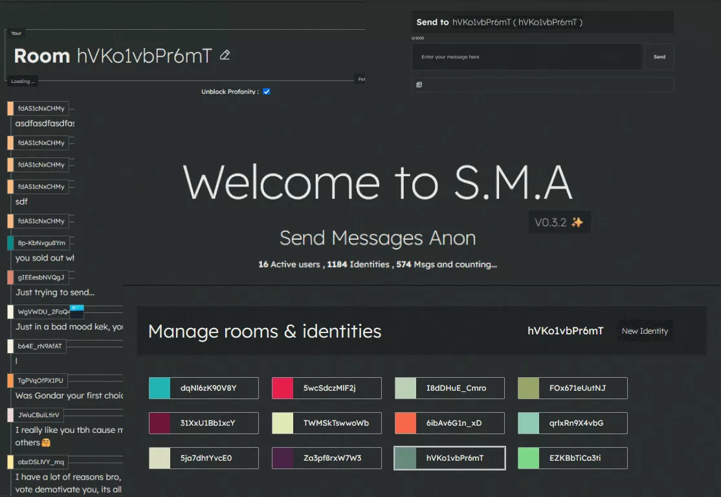Click sender tag 8p-KbNvgu8Ym in chat
The width and height of the screenshot is (721, 497).
(41, 243)
